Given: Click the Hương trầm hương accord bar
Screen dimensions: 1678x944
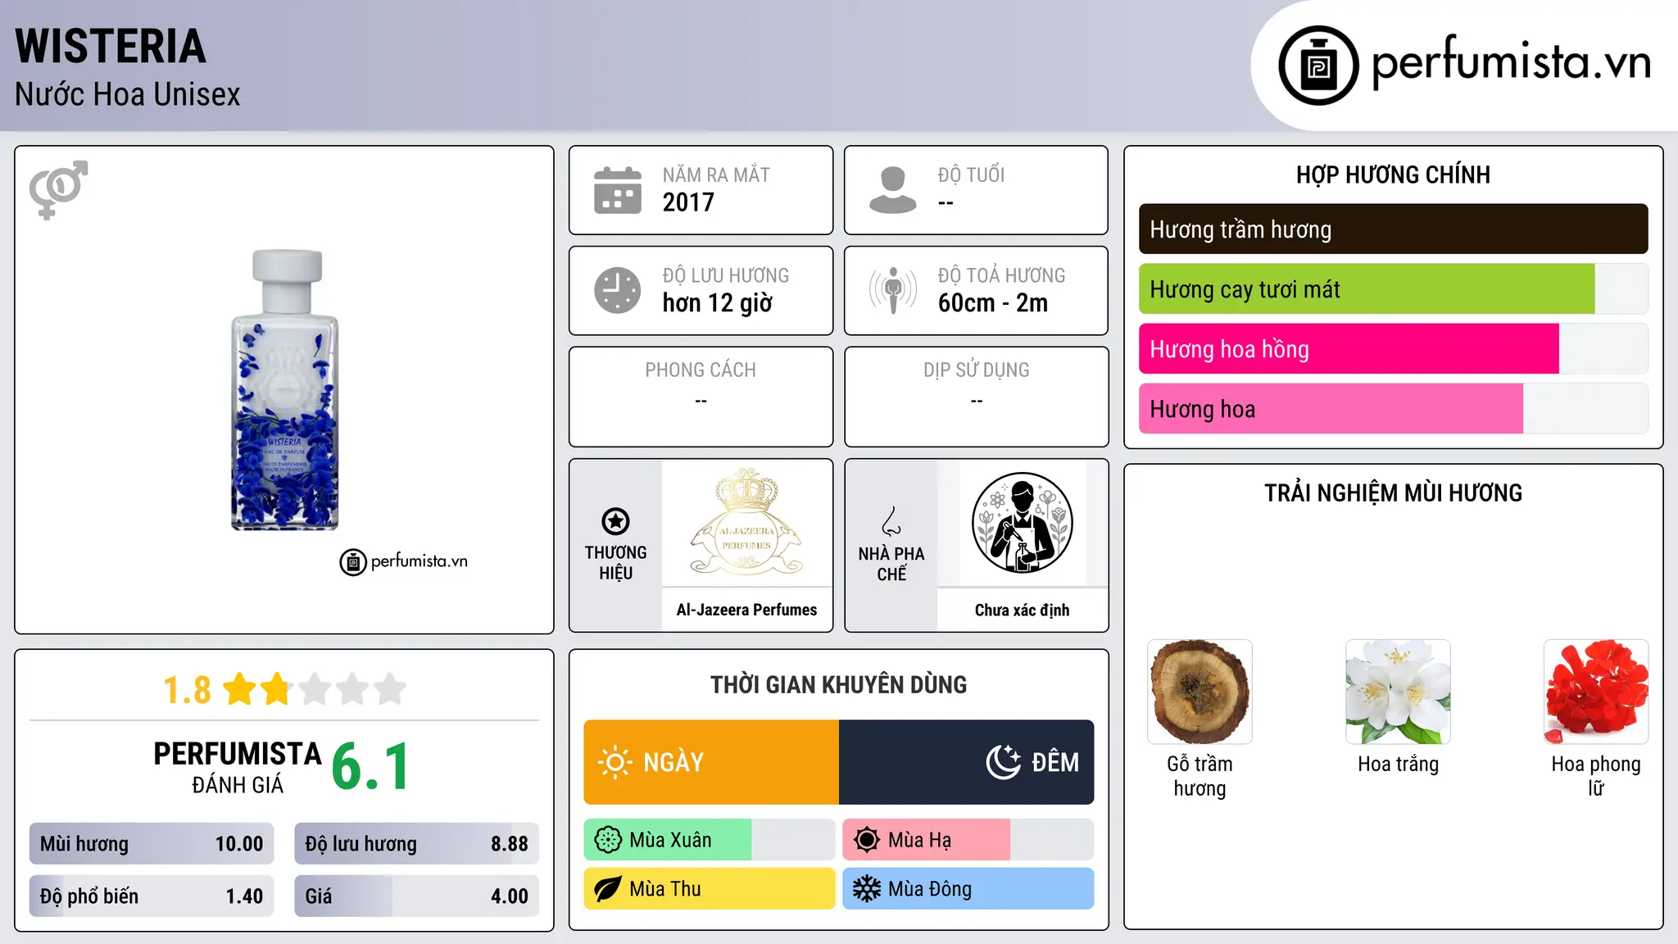Looking at the screenshot, I should (1393, 229).
